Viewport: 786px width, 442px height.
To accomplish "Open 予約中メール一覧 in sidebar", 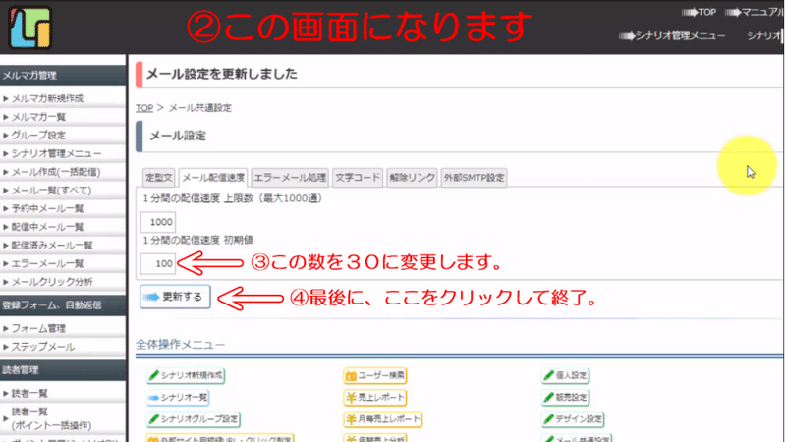I will click(63, 208).
